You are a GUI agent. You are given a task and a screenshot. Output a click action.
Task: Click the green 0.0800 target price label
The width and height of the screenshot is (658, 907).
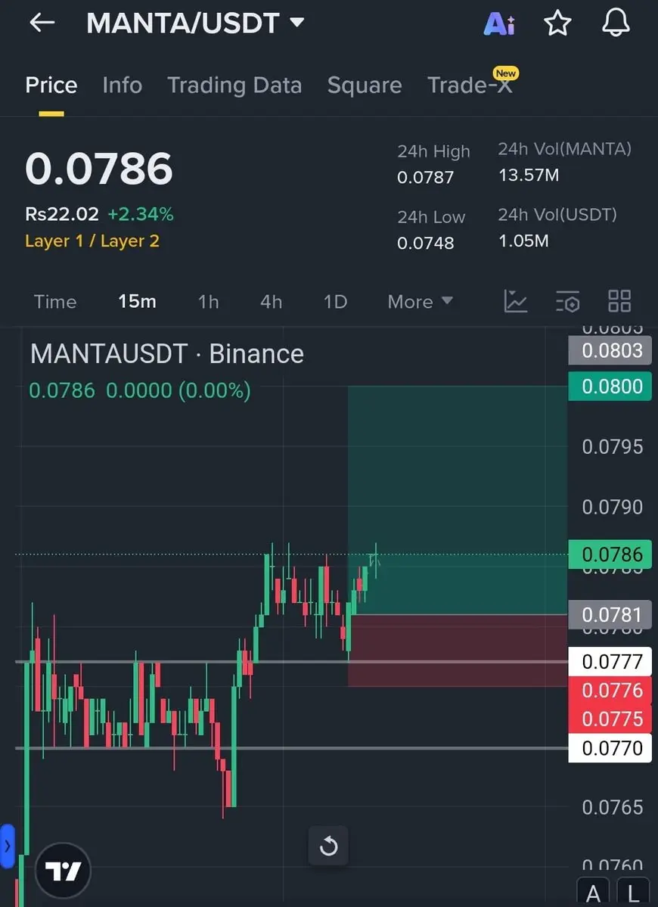[x=610, y=387]
